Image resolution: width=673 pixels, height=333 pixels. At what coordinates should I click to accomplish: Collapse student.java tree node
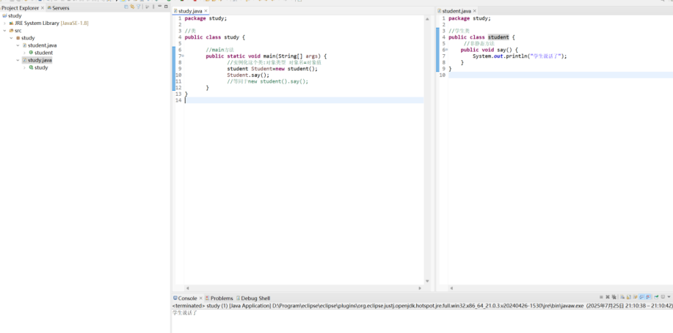point(18,45)
